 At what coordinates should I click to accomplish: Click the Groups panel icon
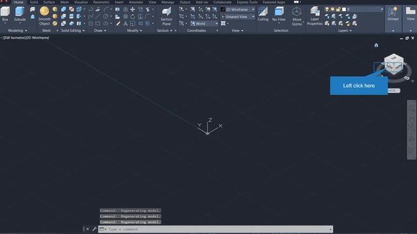pyautogui.click(x=393, y=12)
